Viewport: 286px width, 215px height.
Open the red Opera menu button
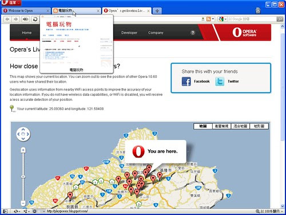point(11,3)
